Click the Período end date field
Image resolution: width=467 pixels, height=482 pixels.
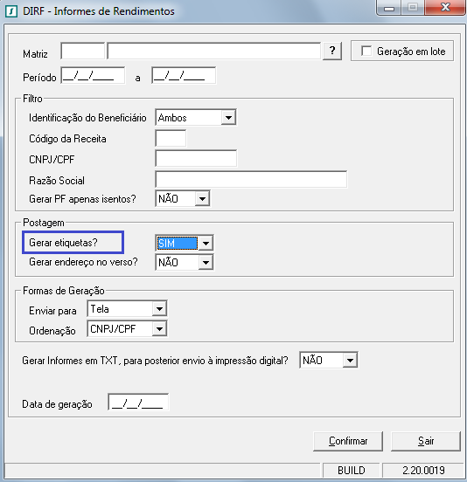coord(184,76)
